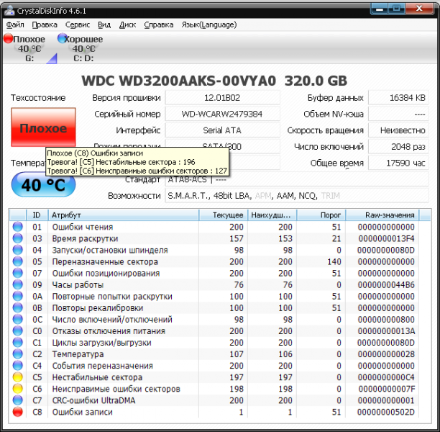The image size is (440, 432).
Task: Click the blue status icon for C0 Отказы отключения питания
Action: (17, 330)
